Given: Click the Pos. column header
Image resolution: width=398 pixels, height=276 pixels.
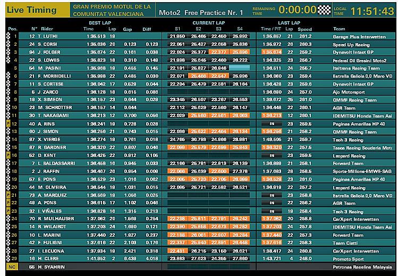Looking at the screenshot, I should (x=13, y=29).
